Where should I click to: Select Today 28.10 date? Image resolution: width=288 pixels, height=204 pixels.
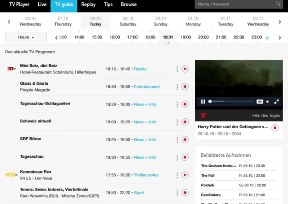[95, 21]
